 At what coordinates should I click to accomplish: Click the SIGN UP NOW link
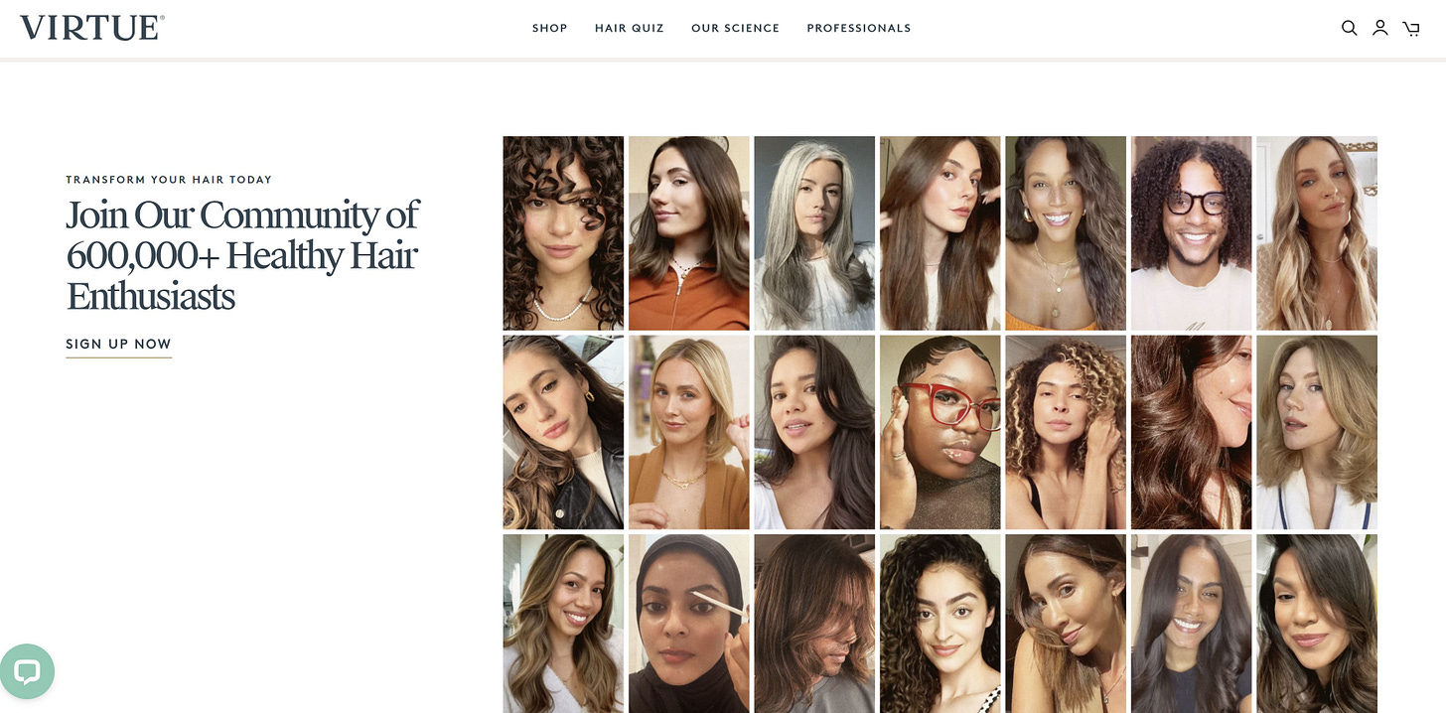pyautogui.click(x=118, y=345)
